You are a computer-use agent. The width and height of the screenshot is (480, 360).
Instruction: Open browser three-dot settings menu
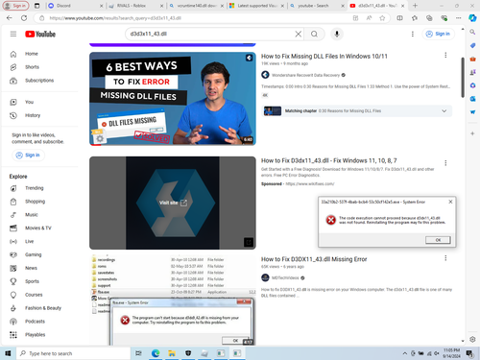pos(458,18)
